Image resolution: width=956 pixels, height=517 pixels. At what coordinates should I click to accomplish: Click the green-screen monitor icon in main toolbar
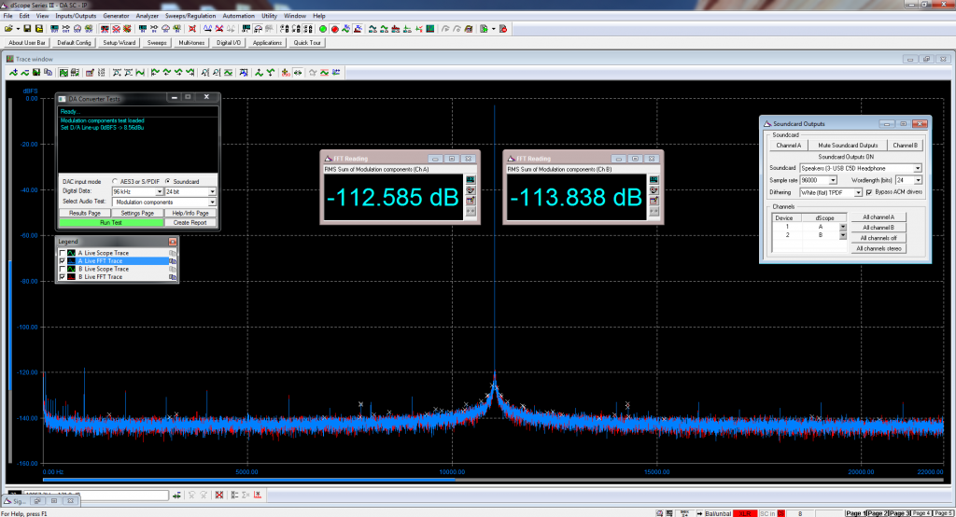(x=430, y=29)
